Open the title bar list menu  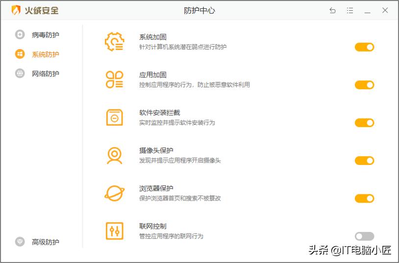[x=350, y=10]
